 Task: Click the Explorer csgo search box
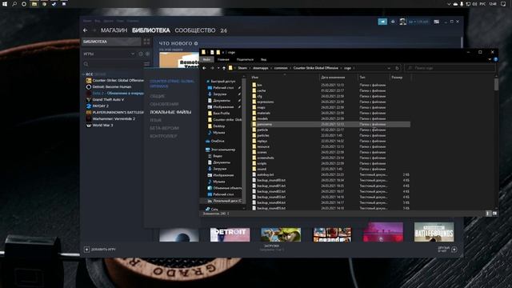coord(450,68)
